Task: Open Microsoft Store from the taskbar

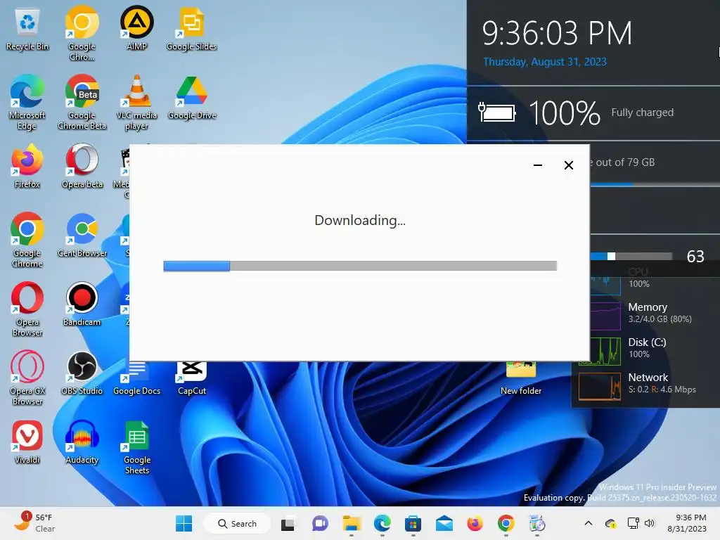Action: (x=413, y=523)
